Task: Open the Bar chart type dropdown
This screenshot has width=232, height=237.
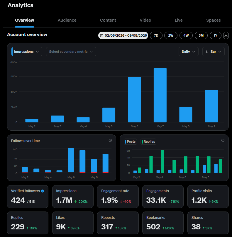Action: (214, 52)
